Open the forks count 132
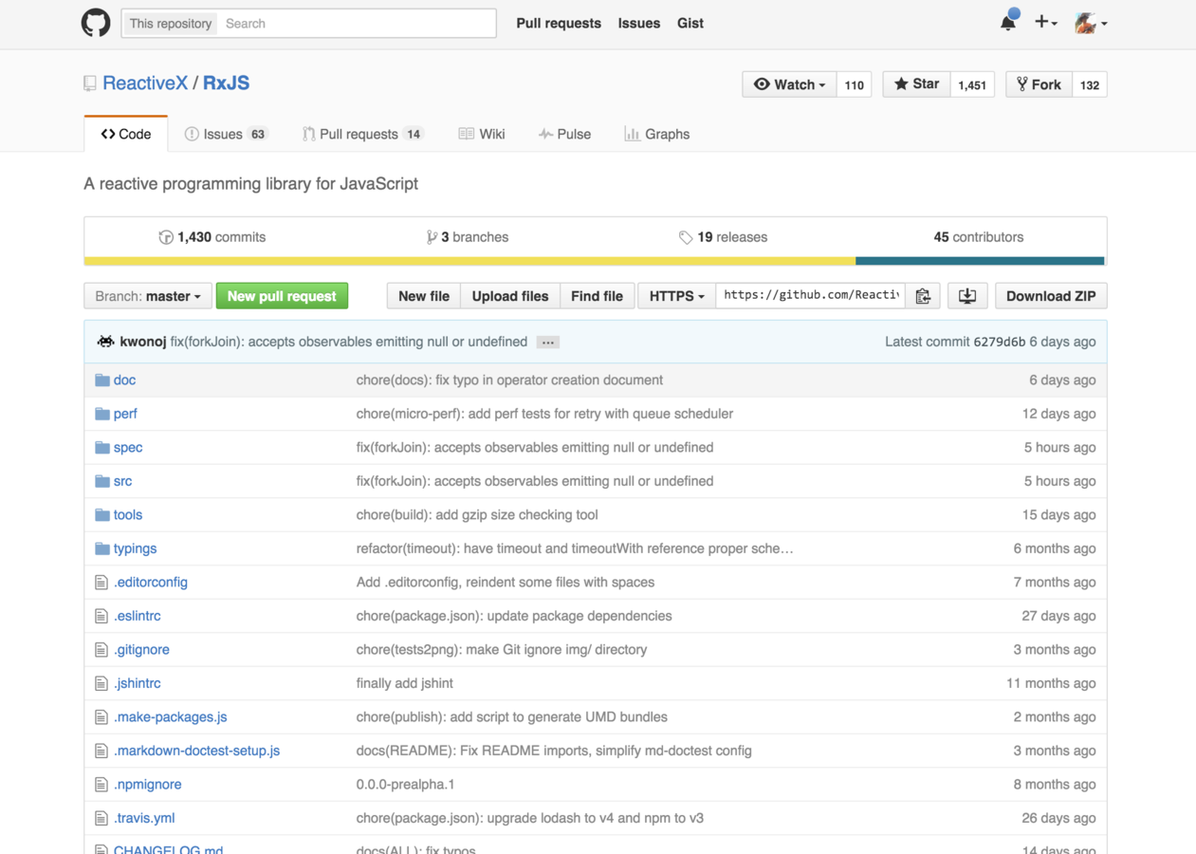This screenshot has height=854, width=1196. click(1090, 84)
